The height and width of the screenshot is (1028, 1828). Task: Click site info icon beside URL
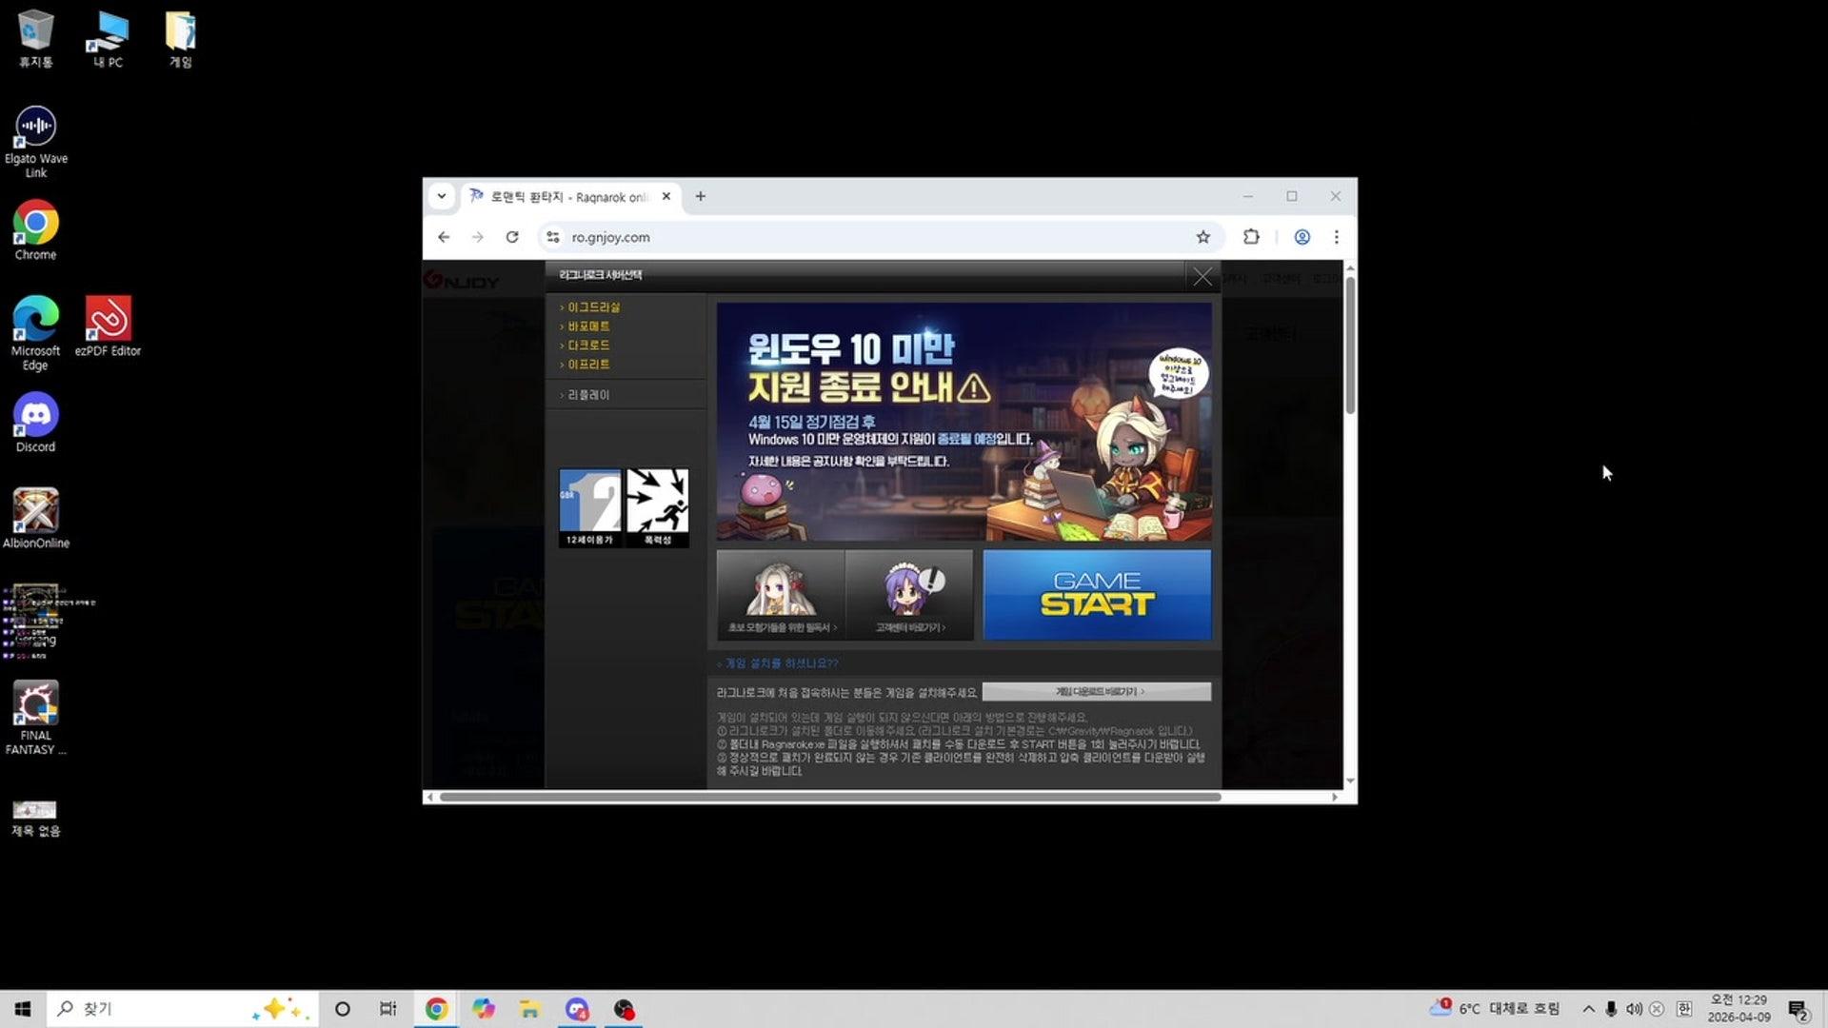click(553, 237)
